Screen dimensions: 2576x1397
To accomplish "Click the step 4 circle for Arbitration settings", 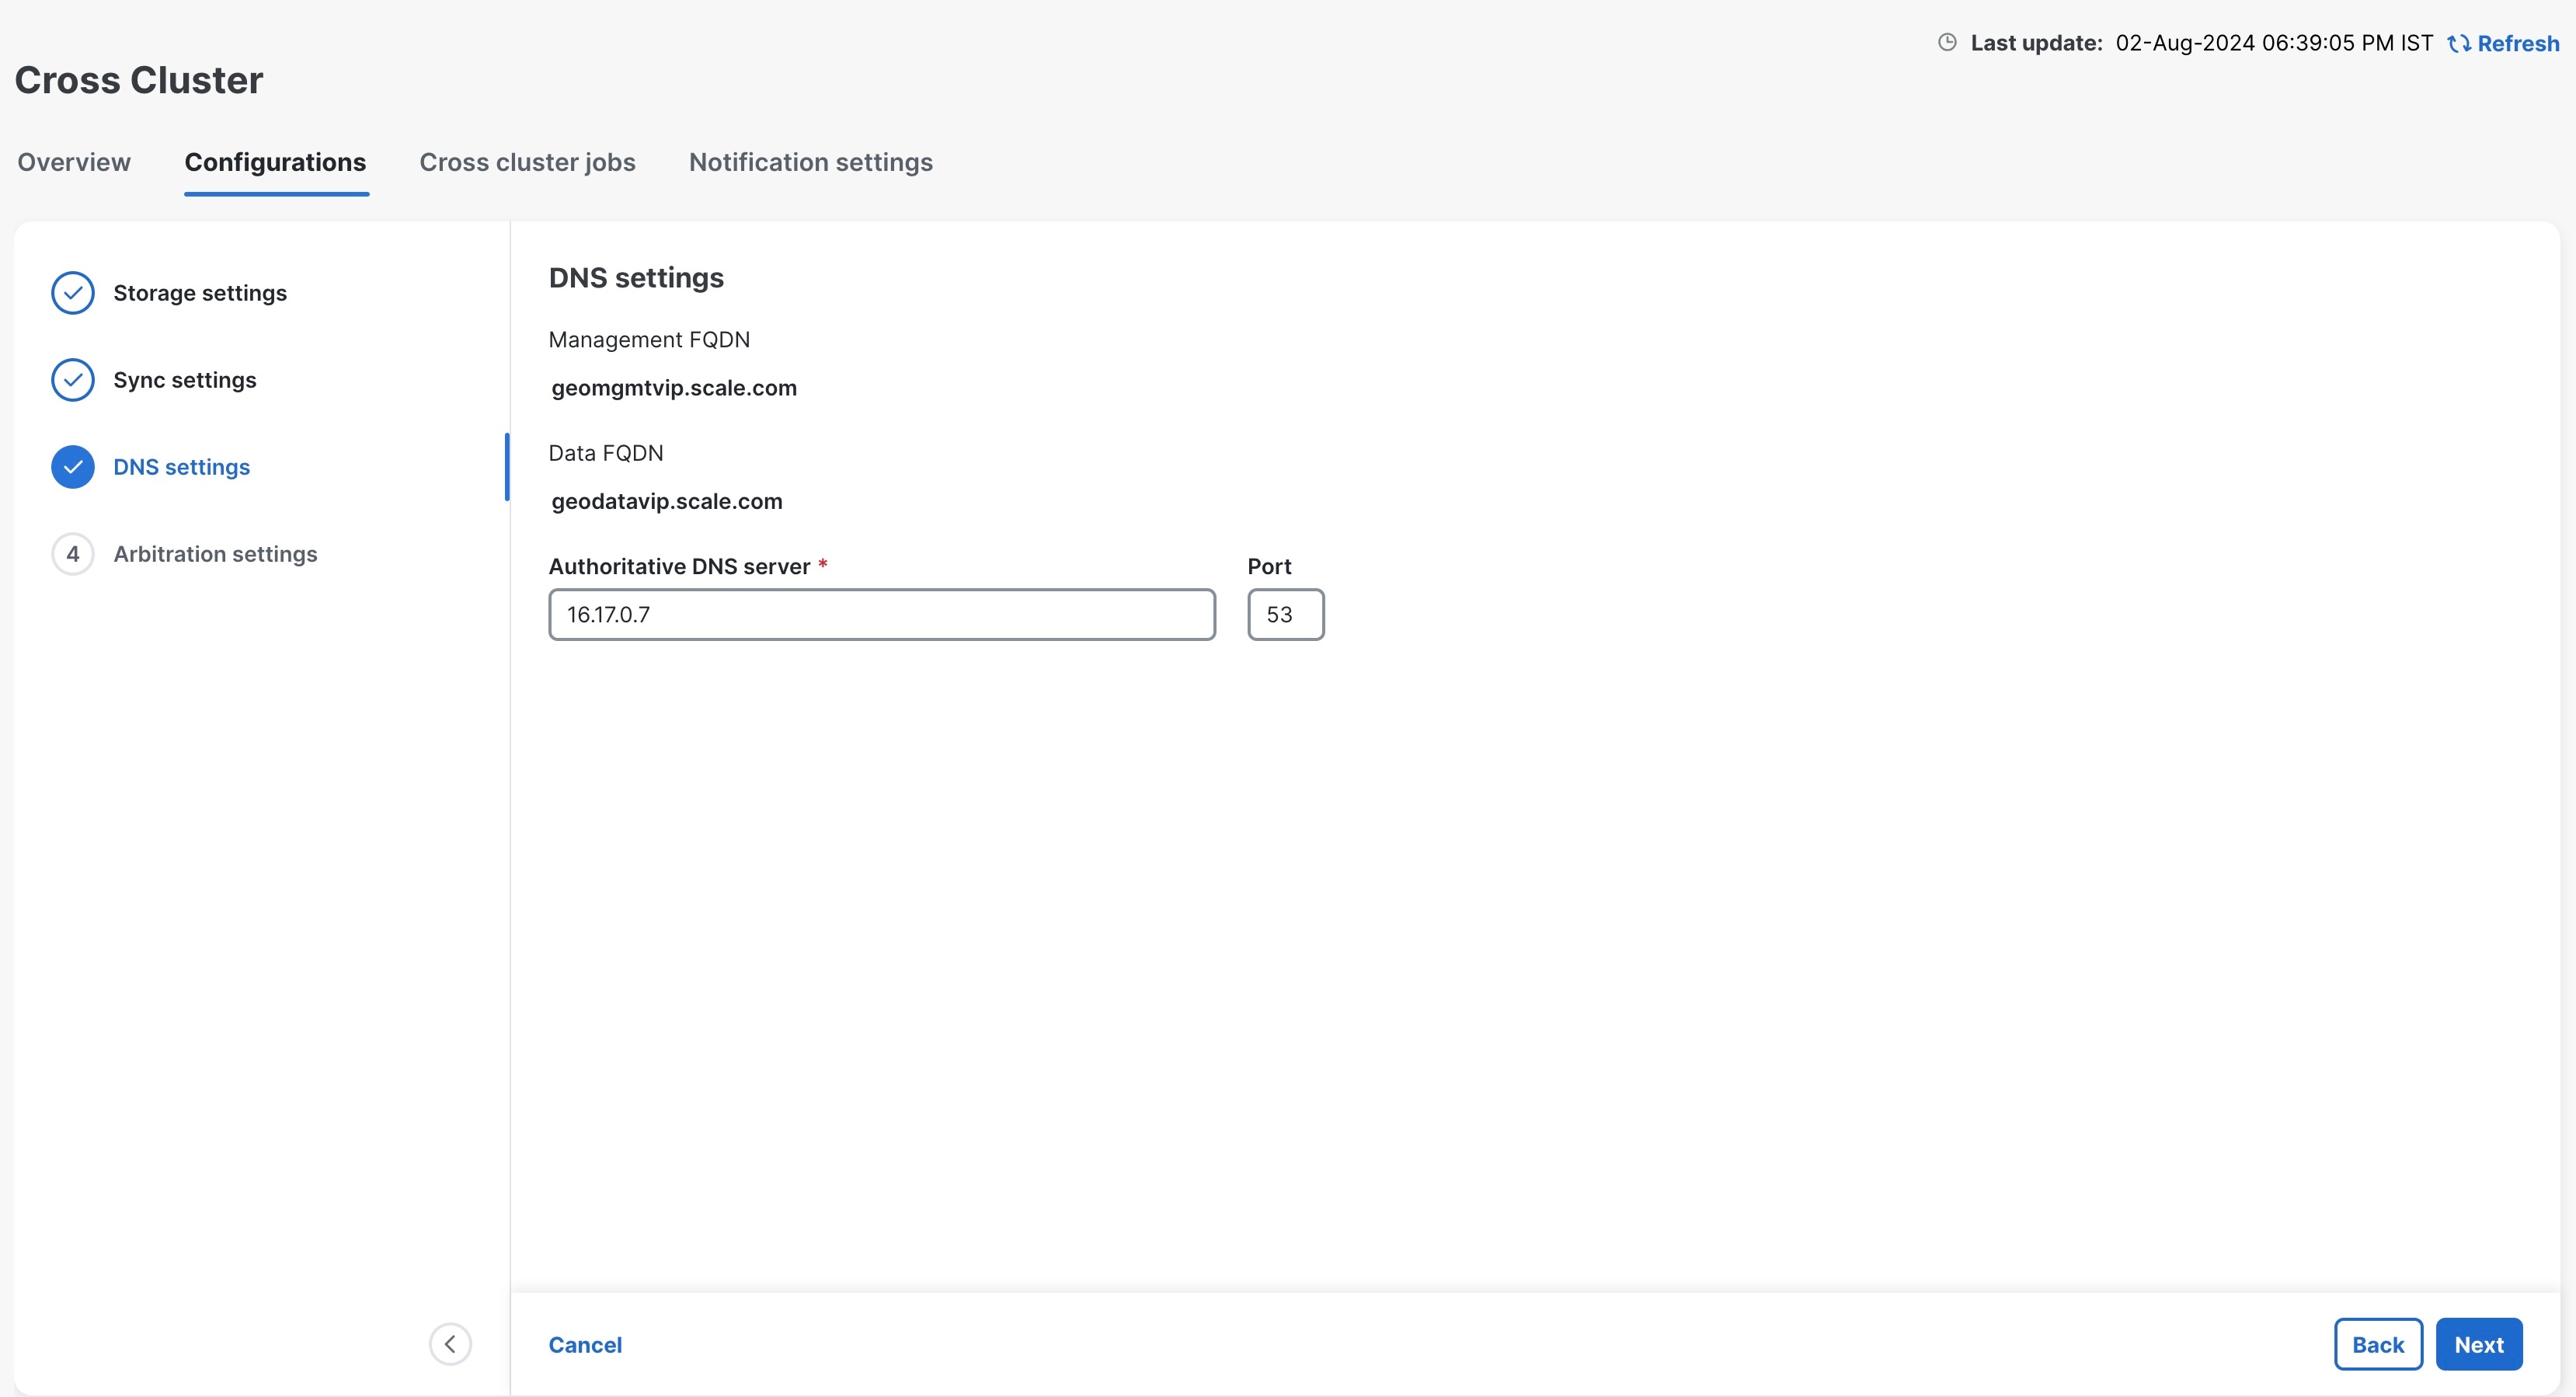I will pyautogui.click(x=72, y=553).
